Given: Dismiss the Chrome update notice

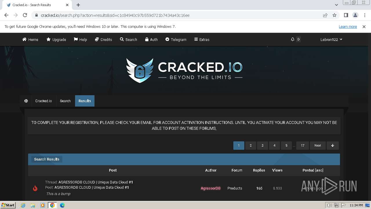Looking at the screenshot, I should pyautogui.click(x=364, y=26).
